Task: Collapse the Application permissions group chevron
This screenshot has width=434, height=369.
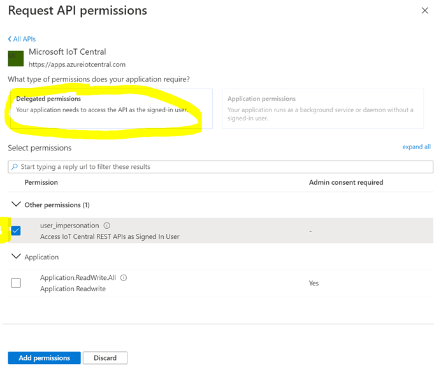Action: (x=16, y=257)
